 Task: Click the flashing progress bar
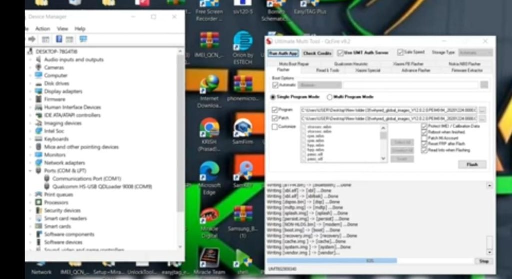(370, 261)
